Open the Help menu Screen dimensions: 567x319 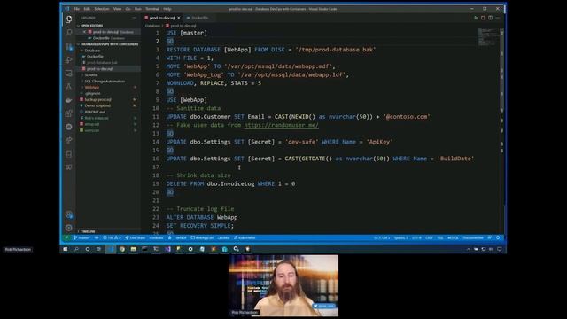coord(167,9)
